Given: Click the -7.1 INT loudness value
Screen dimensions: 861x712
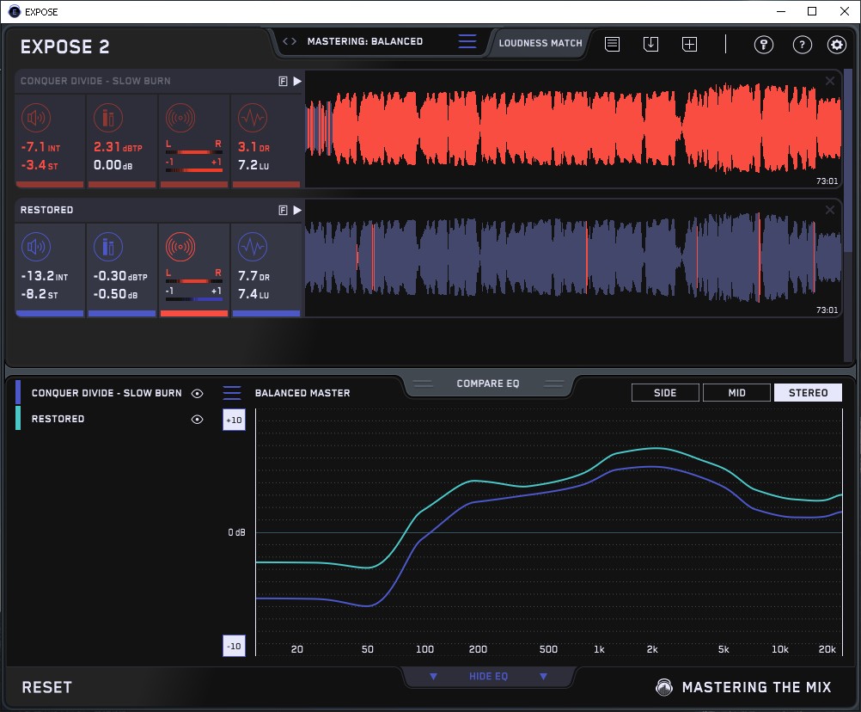Looking at the screenshot, I should [x=40, y=147].
